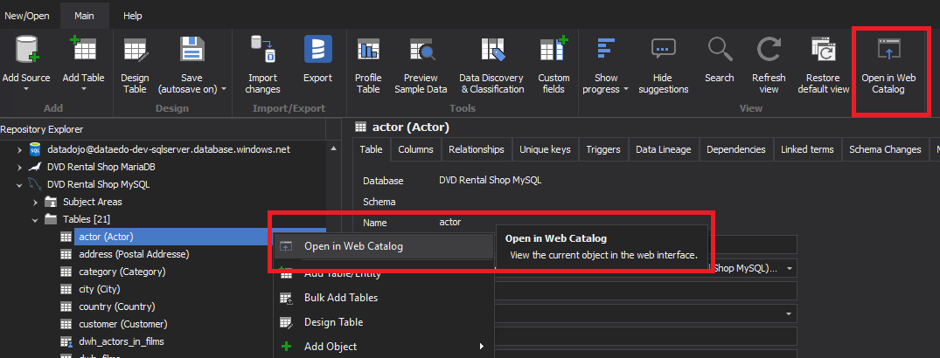The height and width of the screenshot is (358, 940).
Task: Expand the Subject Areas folder
Action: pyautogui.click(x=35, y=202)
